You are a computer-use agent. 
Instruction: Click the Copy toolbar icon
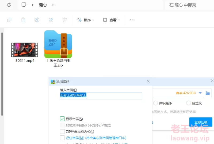click(9, 20)
